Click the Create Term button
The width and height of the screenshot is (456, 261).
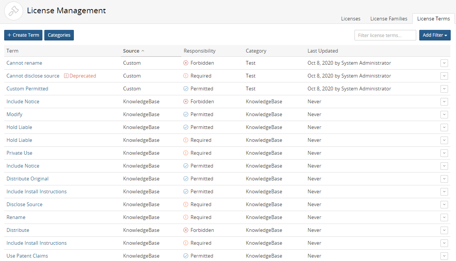[23, 35]
